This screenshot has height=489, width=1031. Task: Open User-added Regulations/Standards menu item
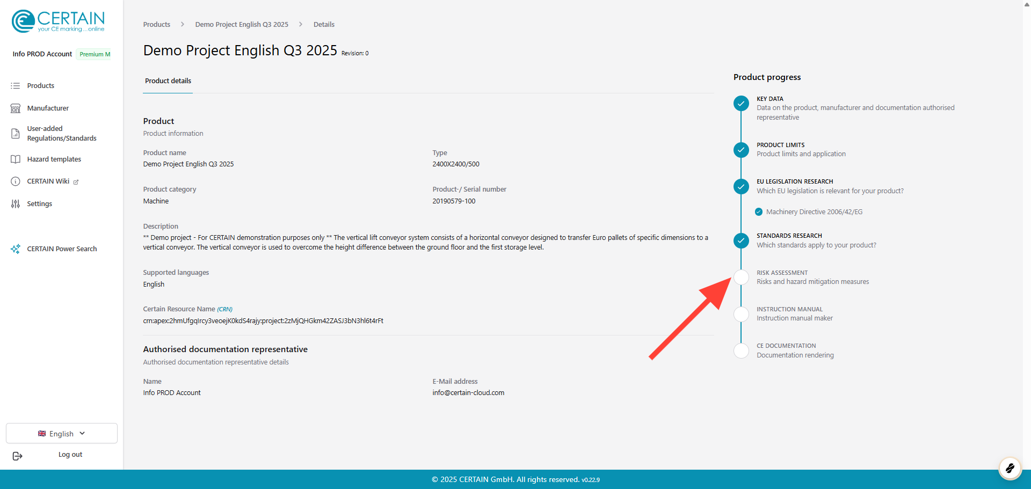(x=62, y=134)
